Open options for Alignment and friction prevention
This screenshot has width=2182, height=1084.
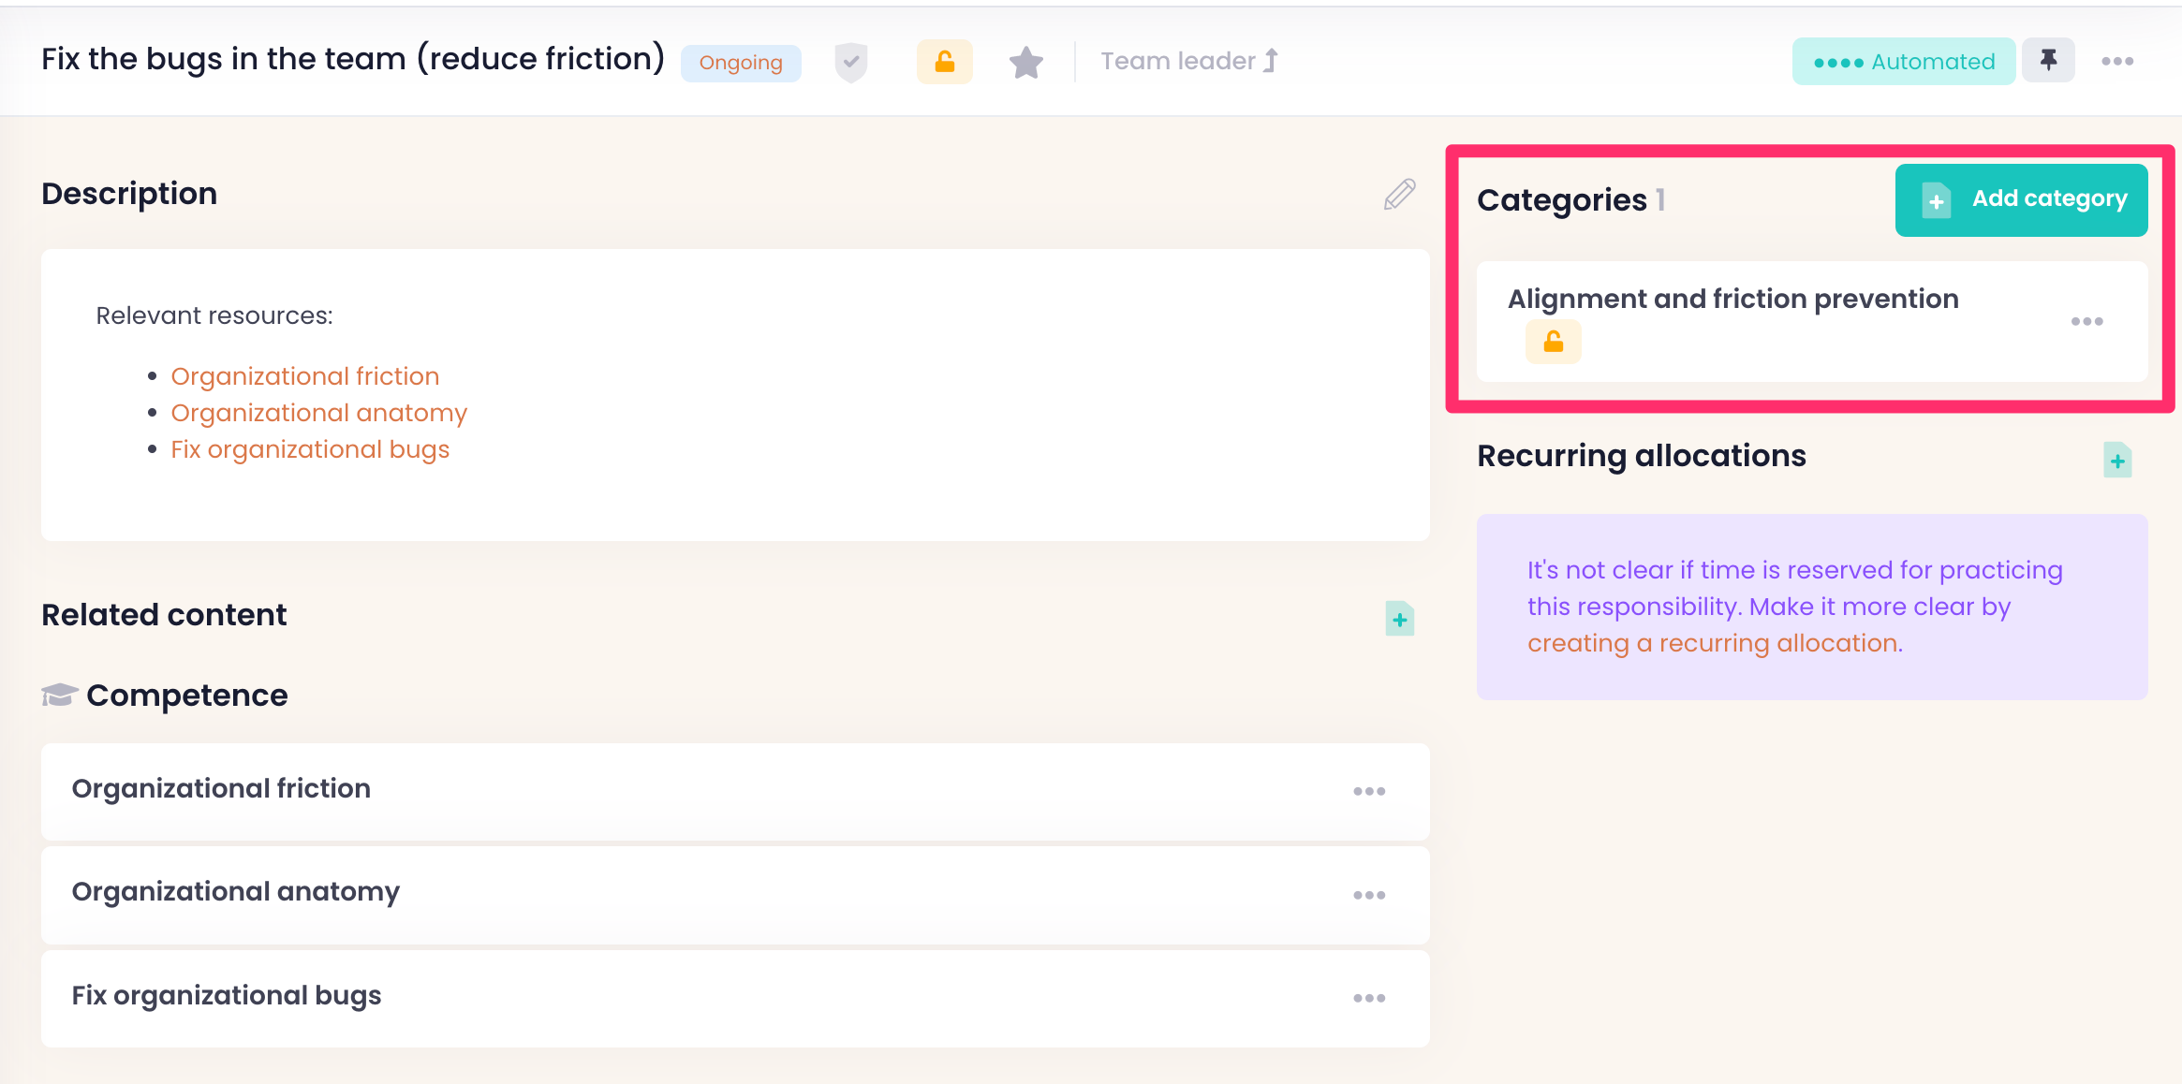tap(2086, 321)
